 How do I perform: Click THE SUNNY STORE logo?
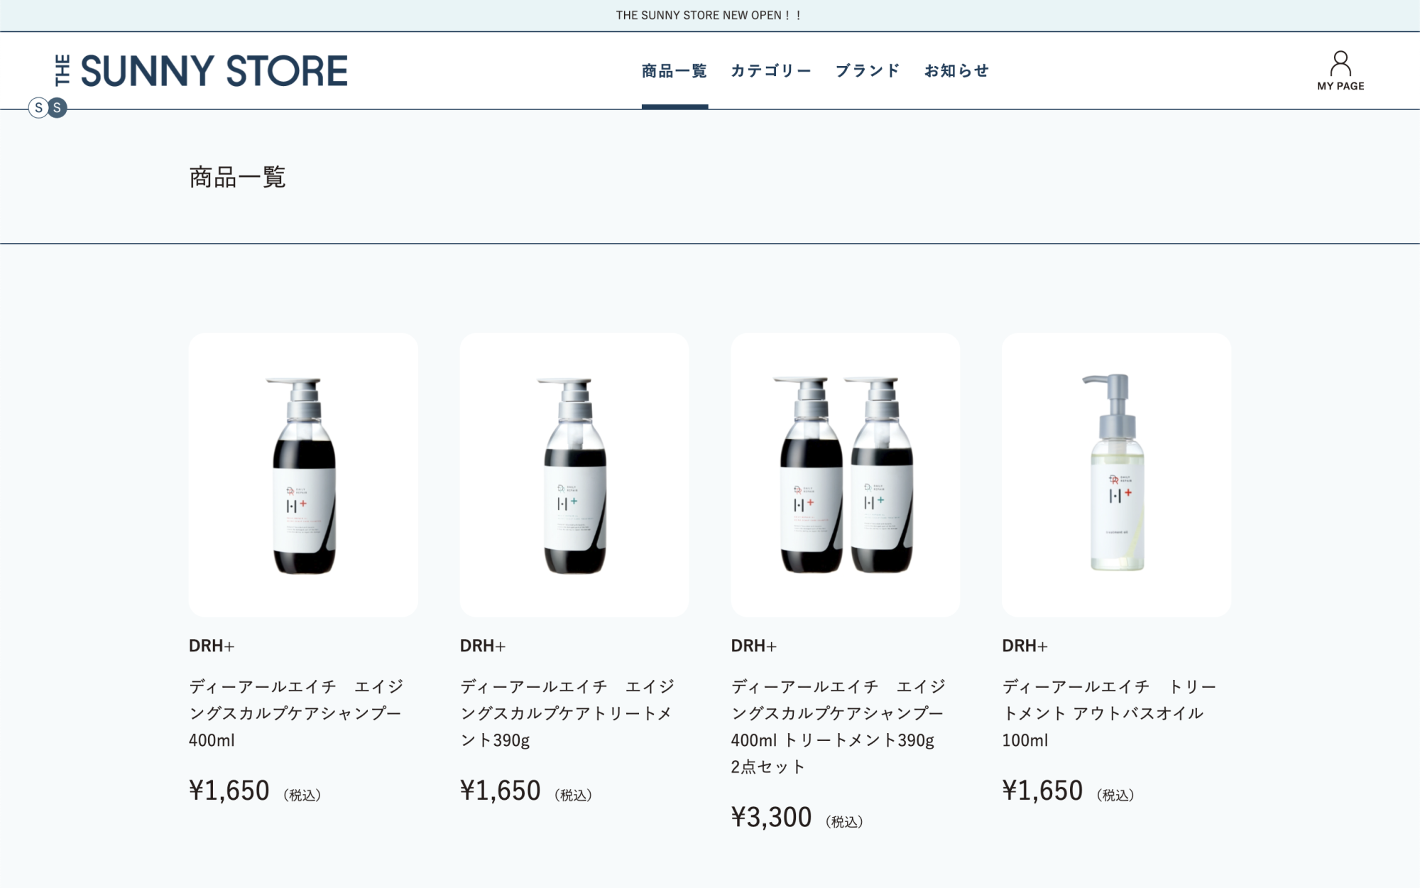point(201,70)
